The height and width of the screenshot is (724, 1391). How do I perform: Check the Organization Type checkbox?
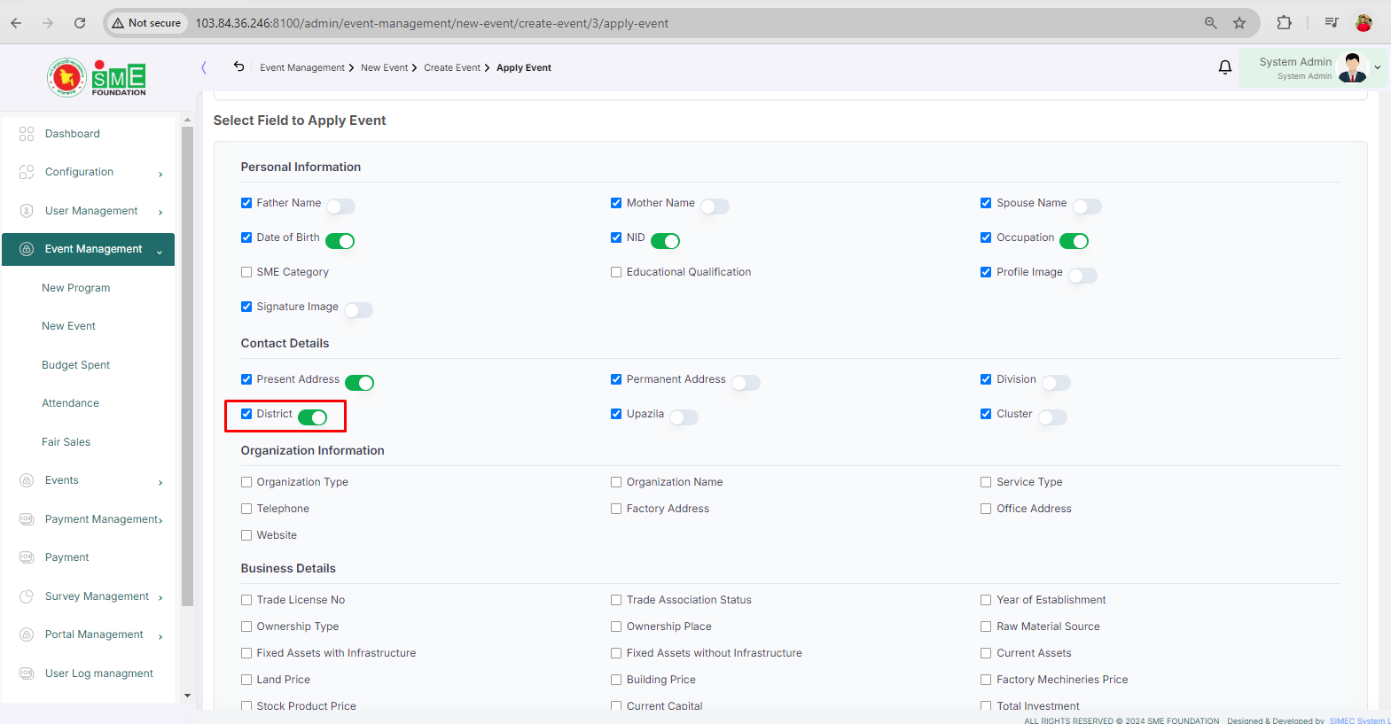pos(246,482)
